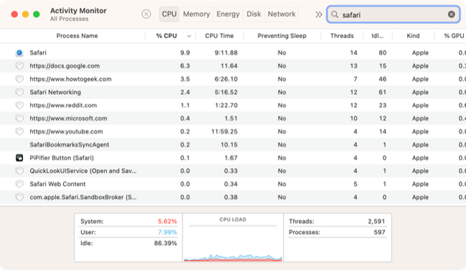This screenshot has height=270, width=466.
Task: Click the Activity Monitor window title
Action: (78, 10)
